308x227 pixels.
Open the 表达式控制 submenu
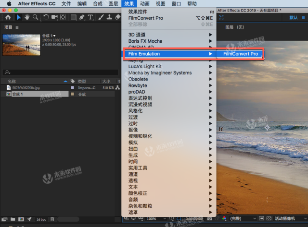pos(169,98)
